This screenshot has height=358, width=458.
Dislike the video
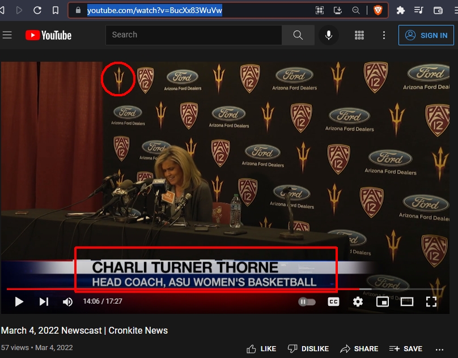[308, 349]
